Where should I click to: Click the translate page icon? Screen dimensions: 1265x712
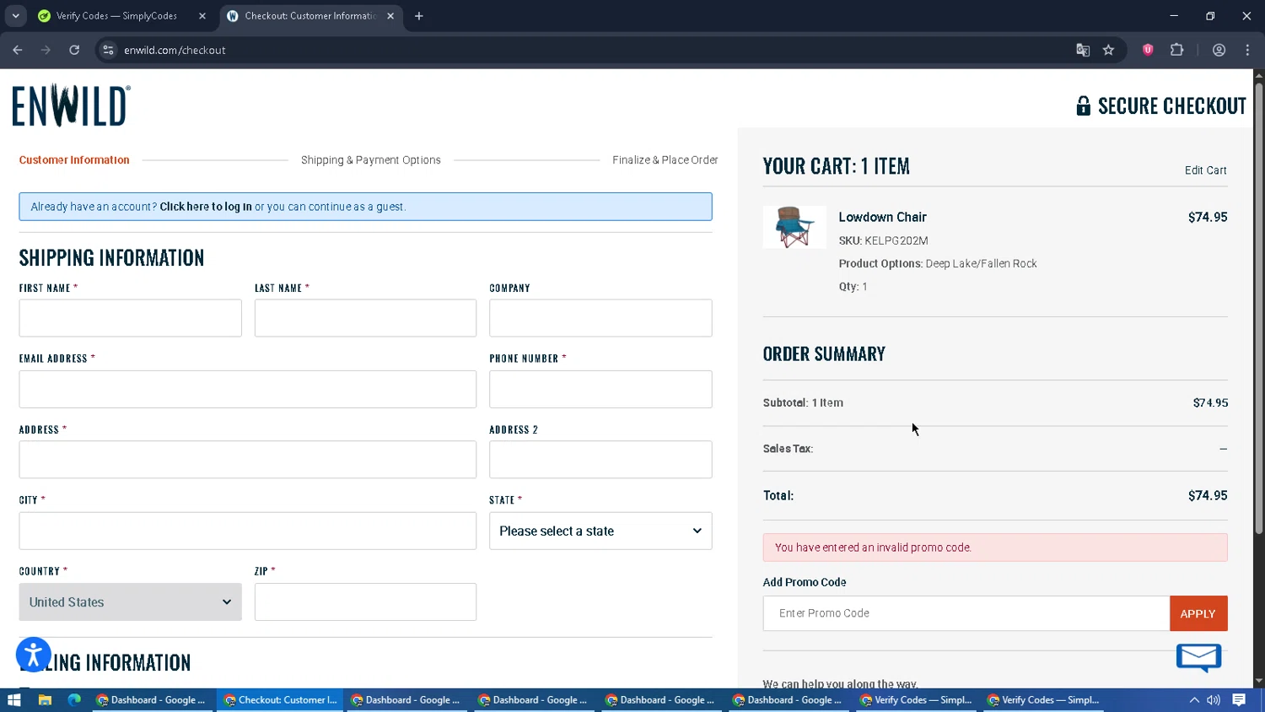point(1083,50)
